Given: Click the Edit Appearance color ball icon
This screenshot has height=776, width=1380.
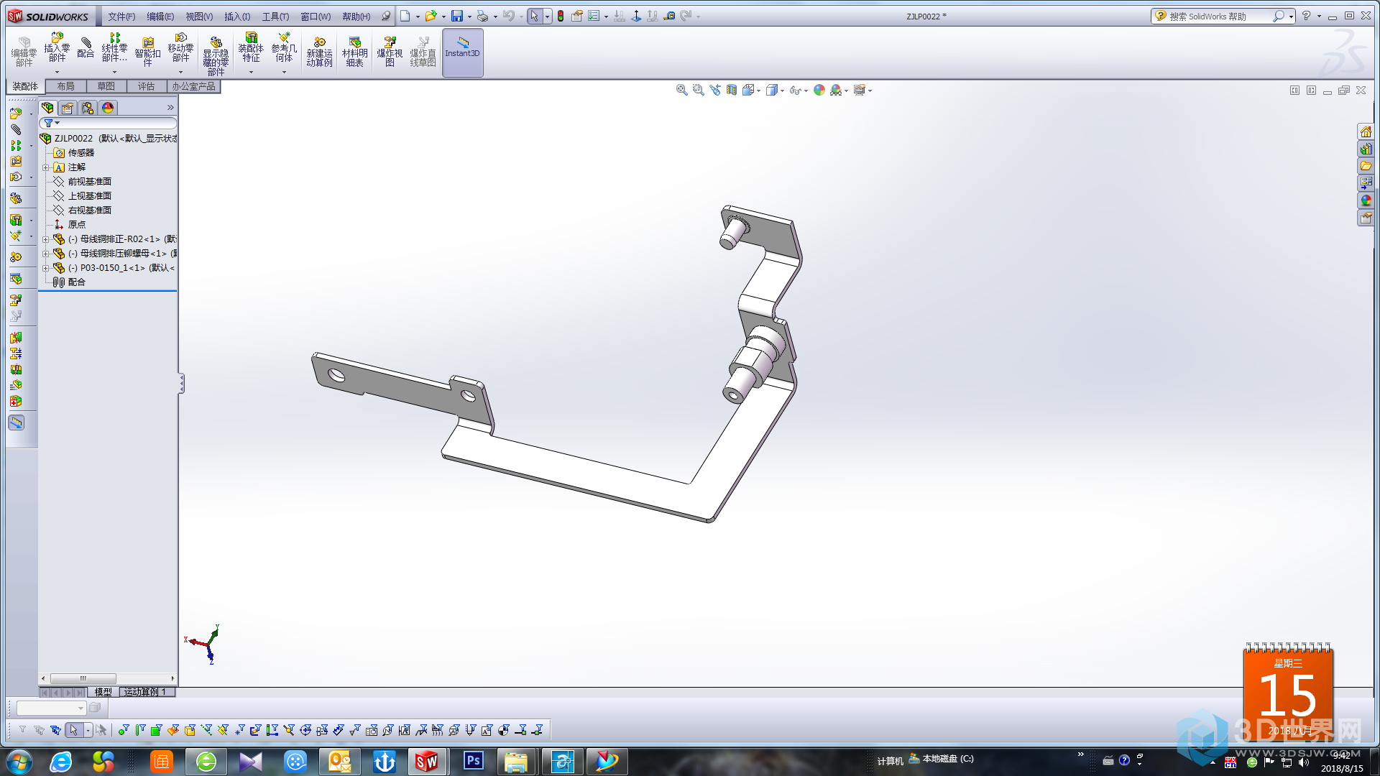Looking at the screenshot, I should pyautogui.click(x=819, y=90).
